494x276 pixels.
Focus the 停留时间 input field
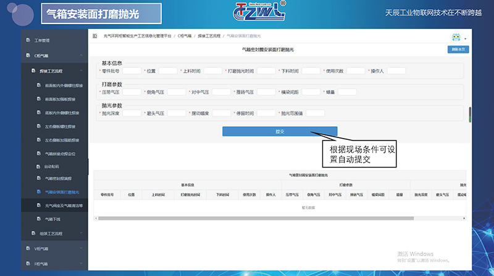click(x=266, y=113)
